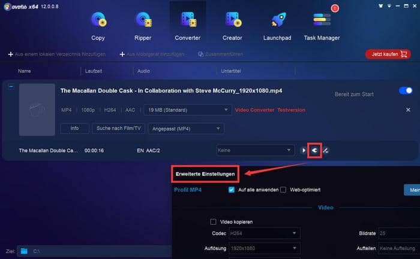
Task: Open the Ripper module
Action: pos(143,26)
